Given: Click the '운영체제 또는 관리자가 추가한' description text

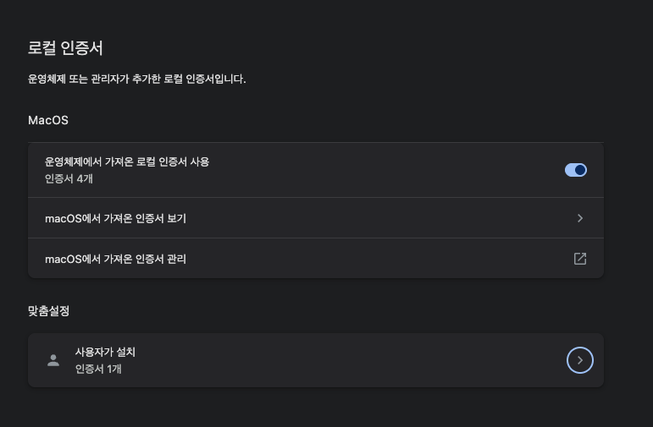Looking at the screenshot, I should click(x=136, y=79).
